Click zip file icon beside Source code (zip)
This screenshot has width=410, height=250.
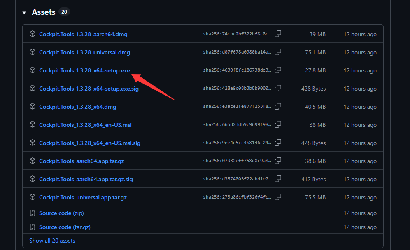[x=33, y=213]
